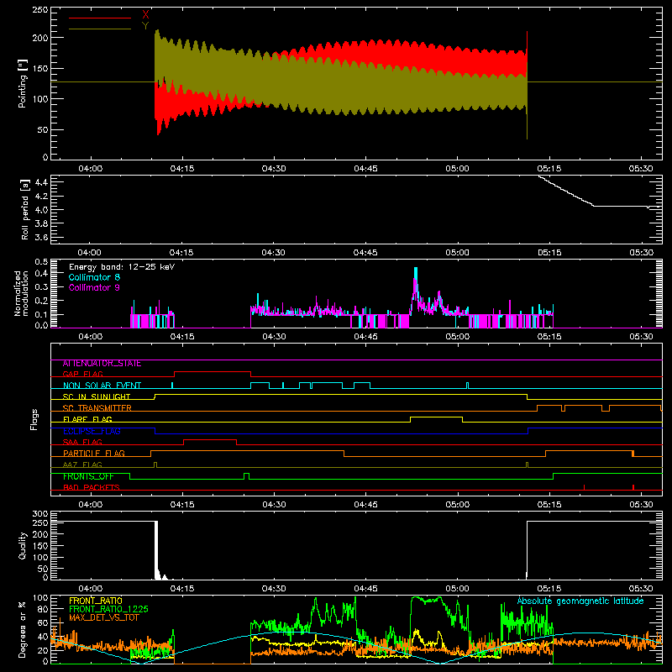Click the 'Degrees or %' axis title
Screen dimensions: 672x672
coord(23,630)
